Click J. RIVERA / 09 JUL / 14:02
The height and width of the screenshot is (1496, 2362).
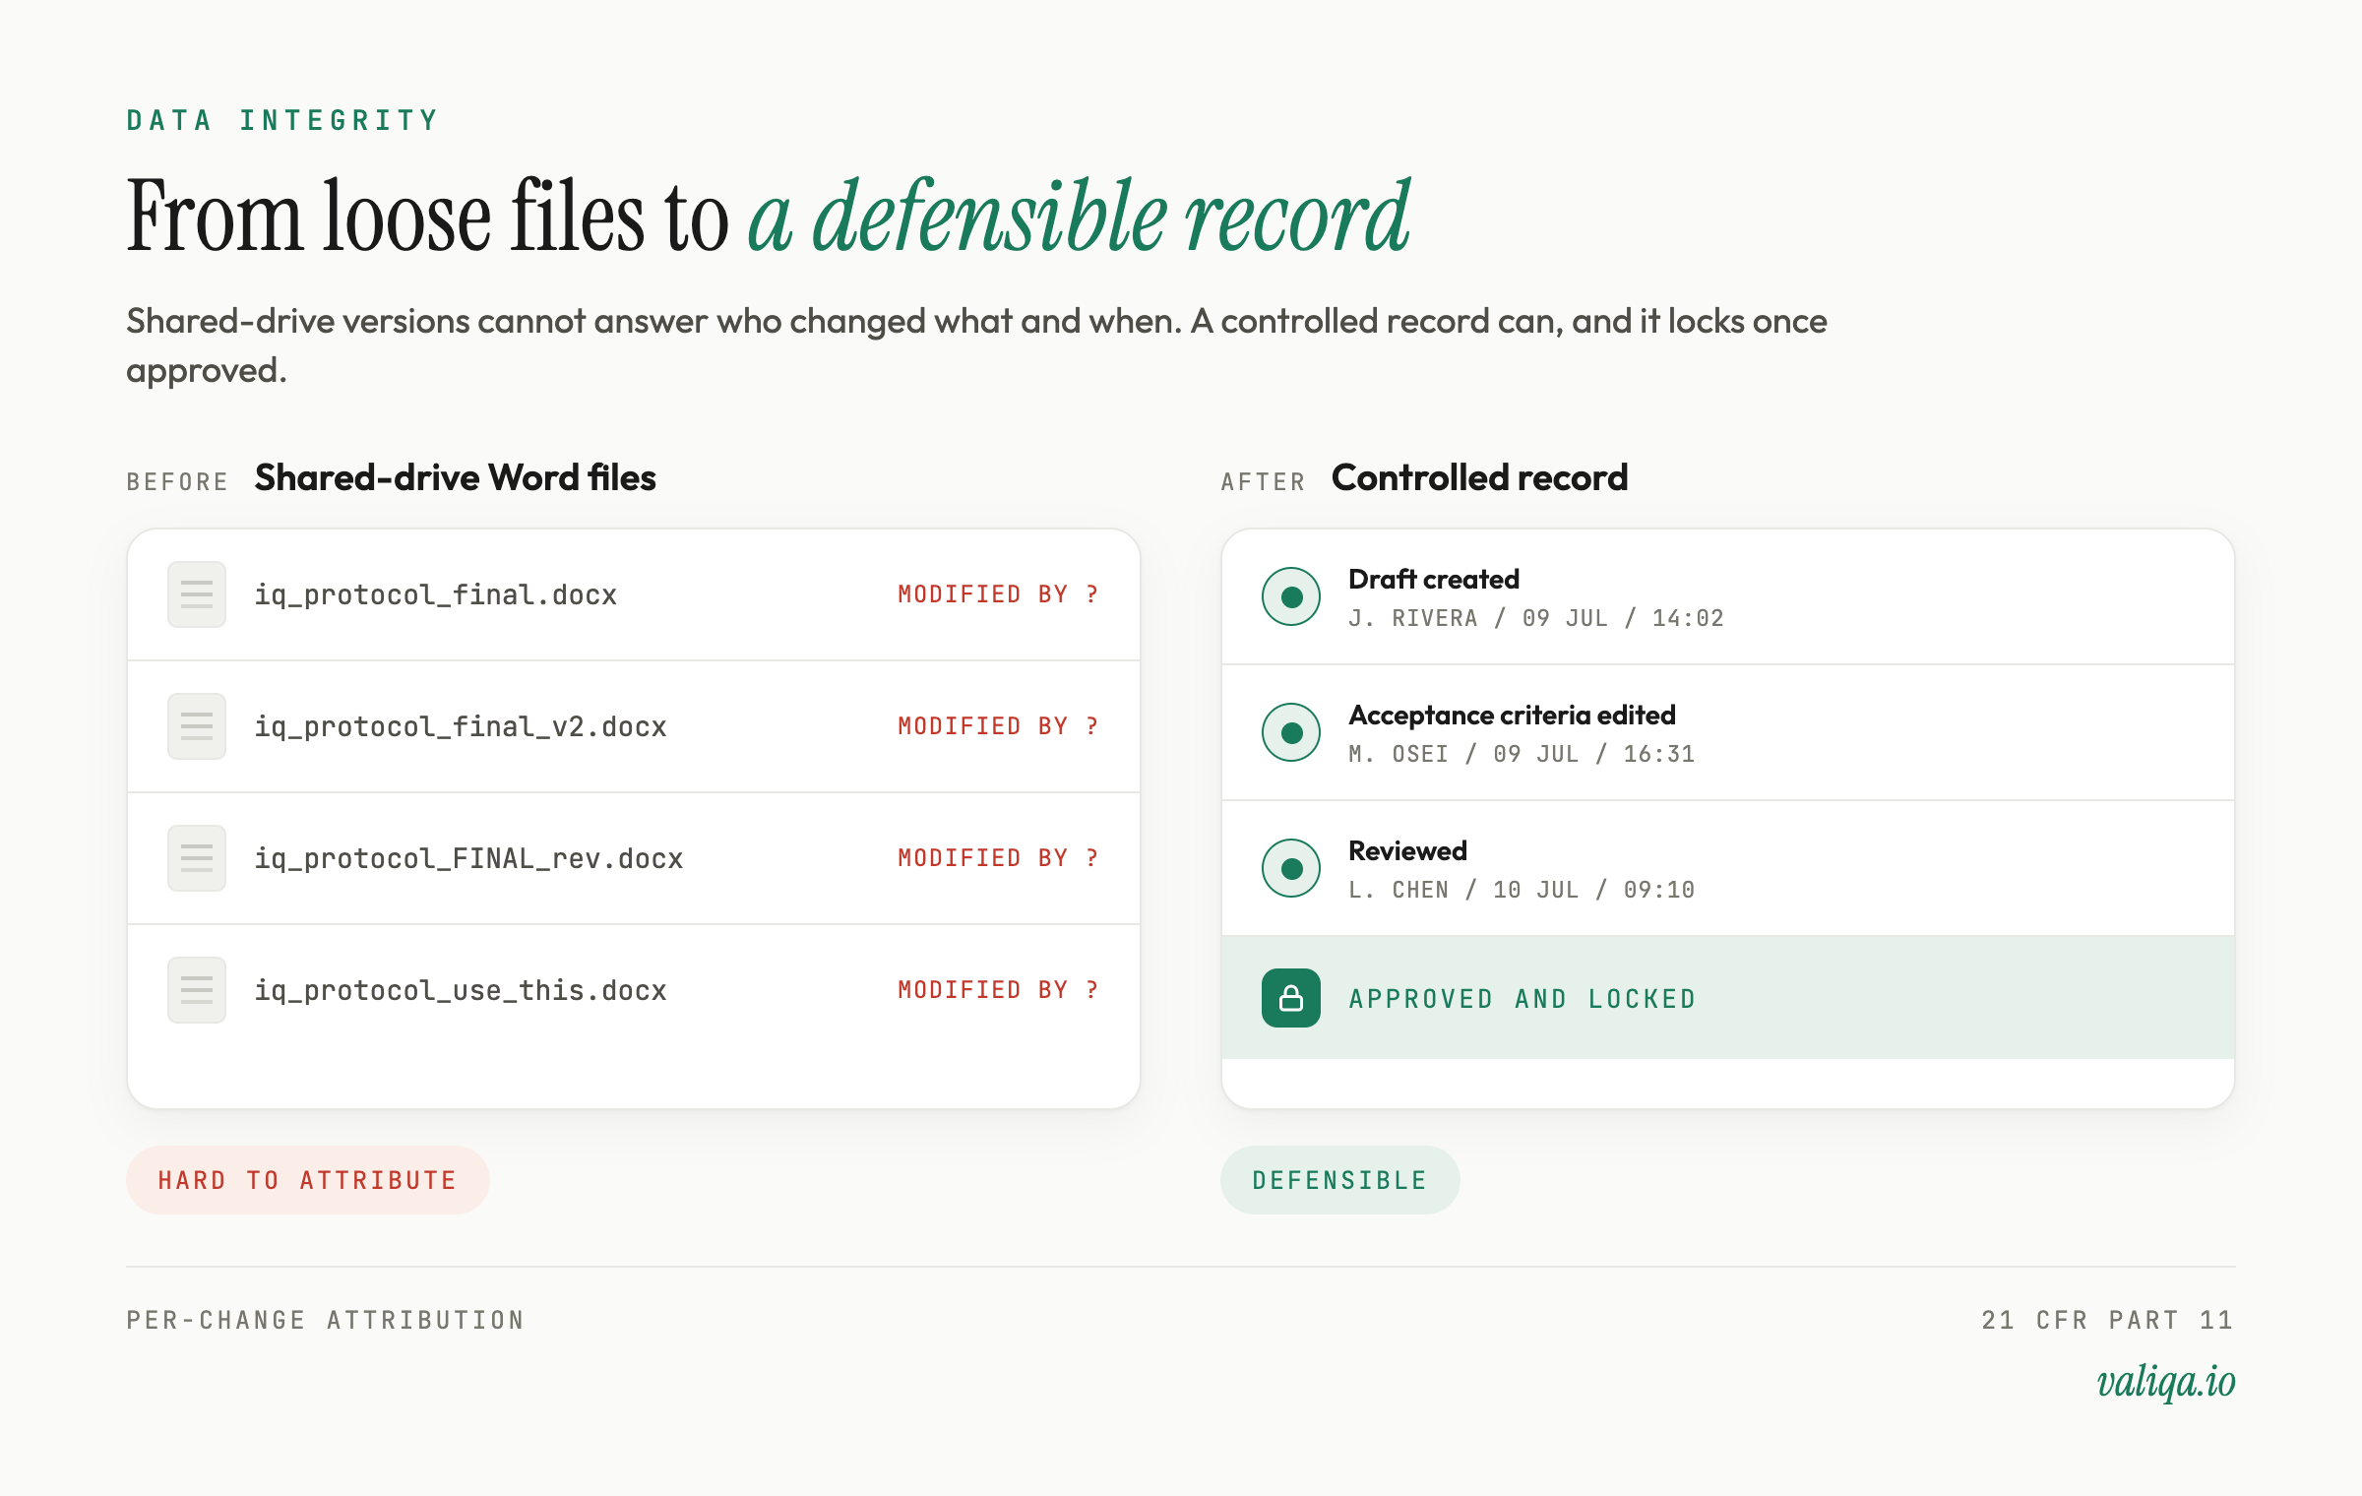tap(1536, 618)
